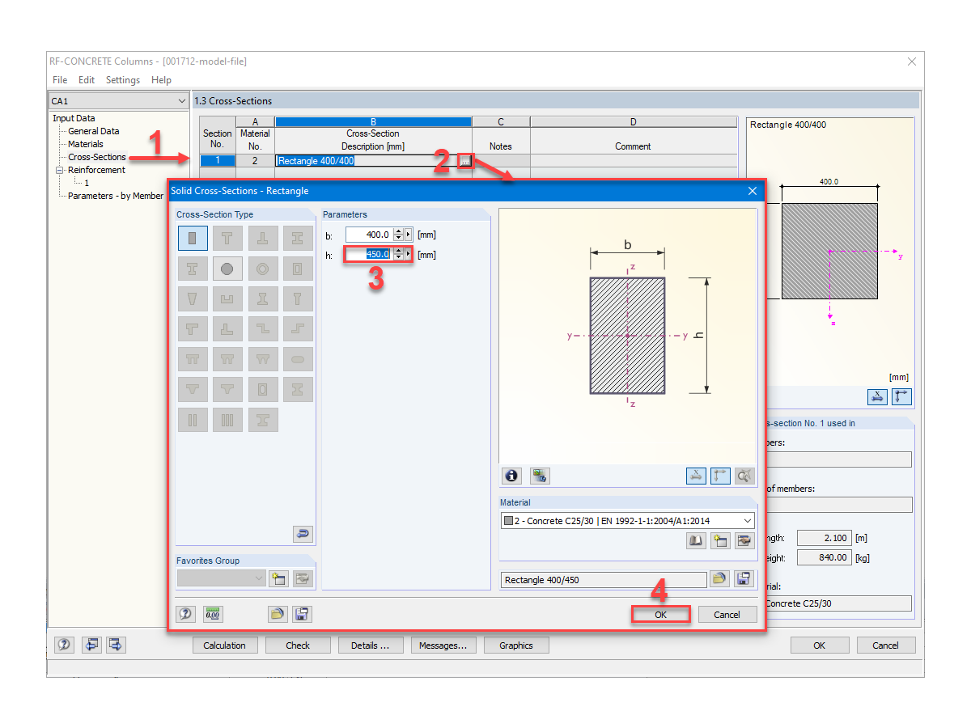The width and height of the screenshot is (971, 728).
Task: Open the dialog's help icon
Action: pos(186,614)
